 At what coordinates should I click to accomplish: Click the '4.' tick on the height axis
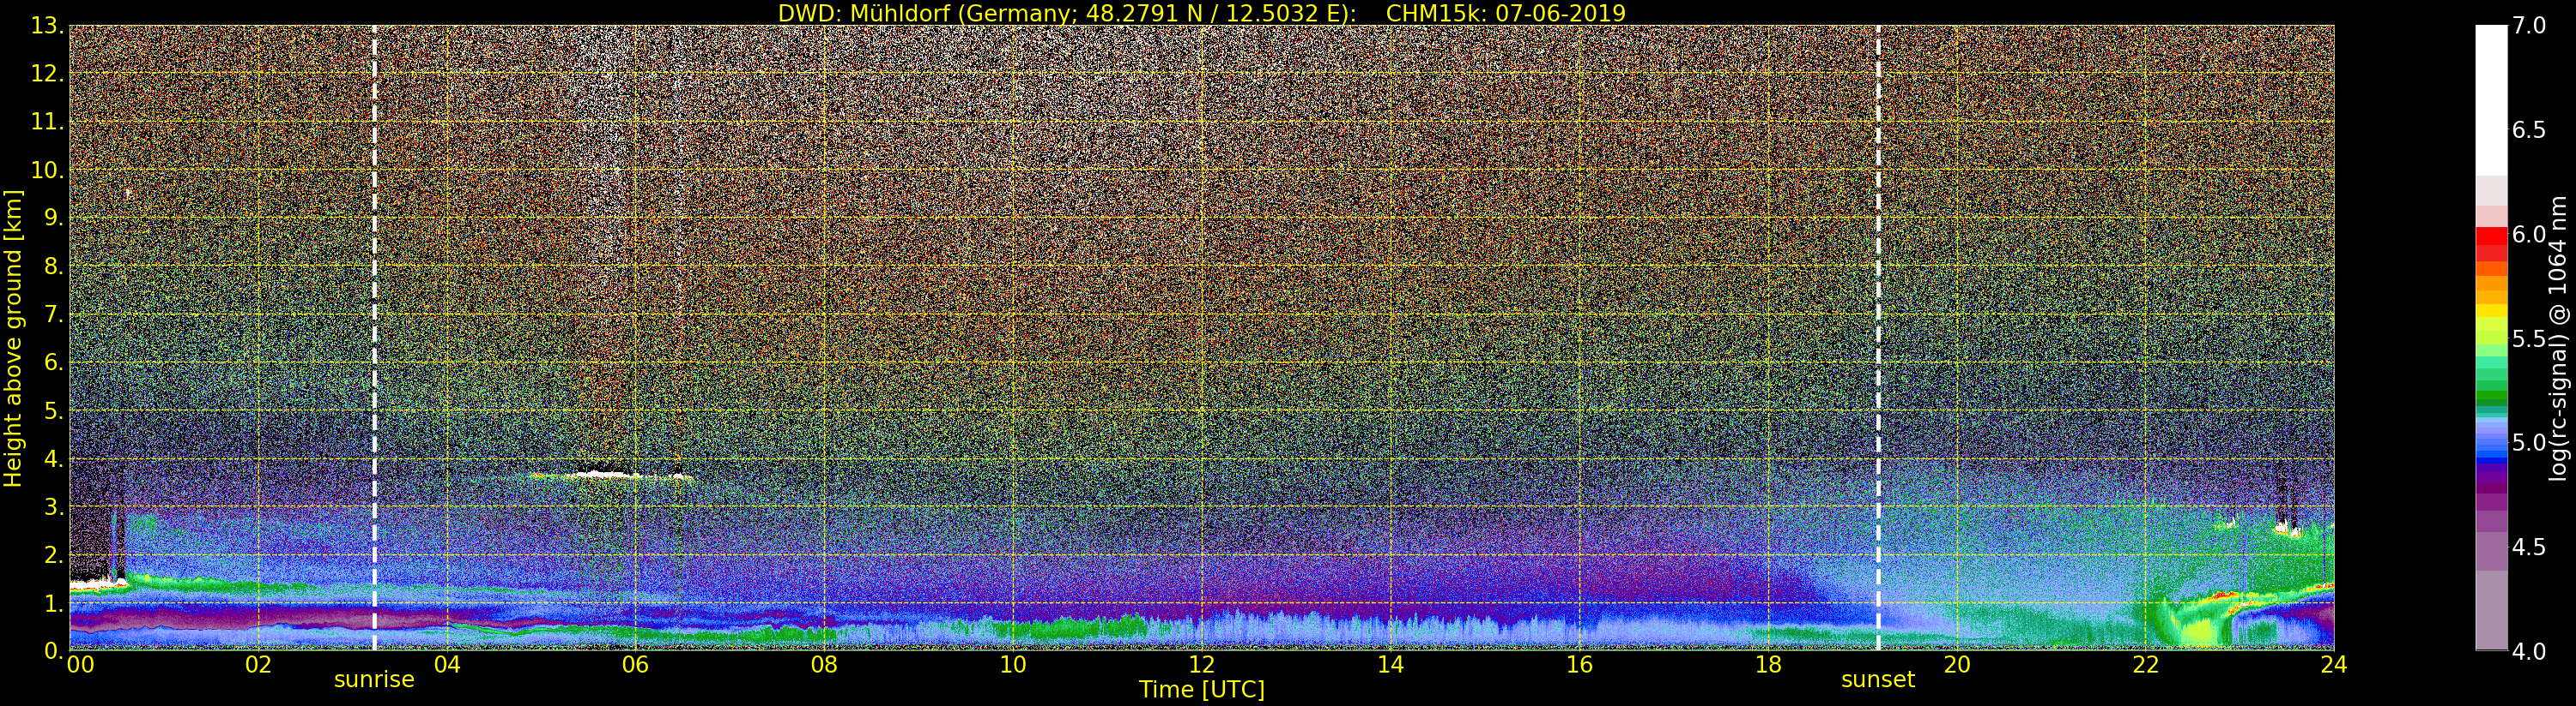click(54, 458)
